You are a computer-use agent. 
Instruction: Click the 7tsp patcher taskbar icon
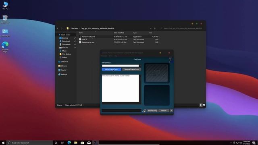(x=95, y=143)
